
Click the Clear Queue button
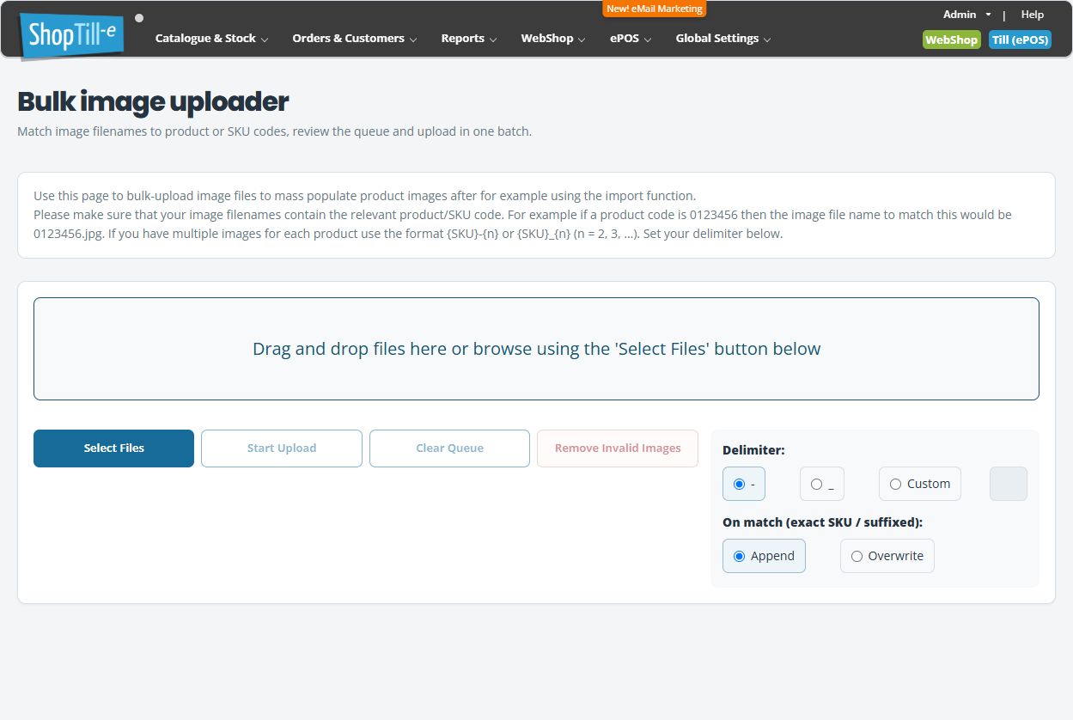pyautogui.click(x=449, y=448)
